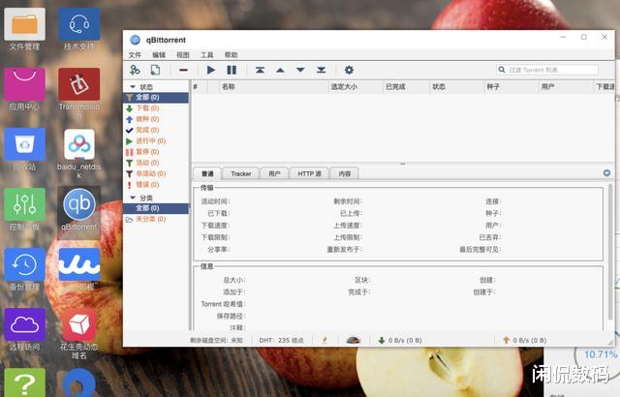Select 全部 (0) under 分类
The height and width of the screenshot is (397, 620).
point(156,208)
